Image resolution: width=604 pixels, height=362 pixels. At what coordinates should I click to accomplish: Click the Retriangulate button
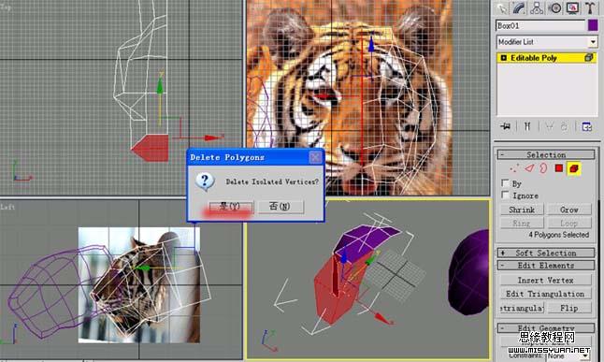[522, 308]
